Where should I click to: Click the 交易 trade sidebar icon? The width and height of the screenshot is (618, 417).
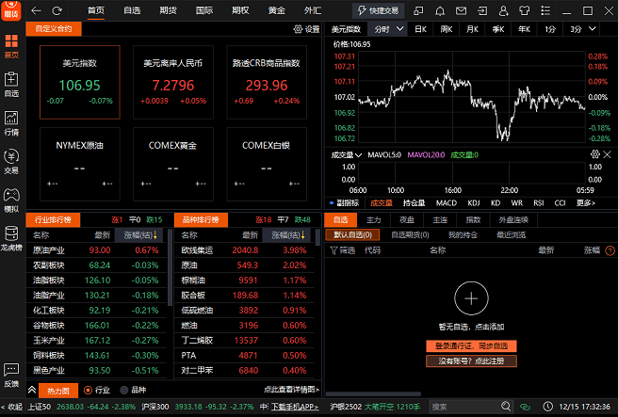[11, 161]
